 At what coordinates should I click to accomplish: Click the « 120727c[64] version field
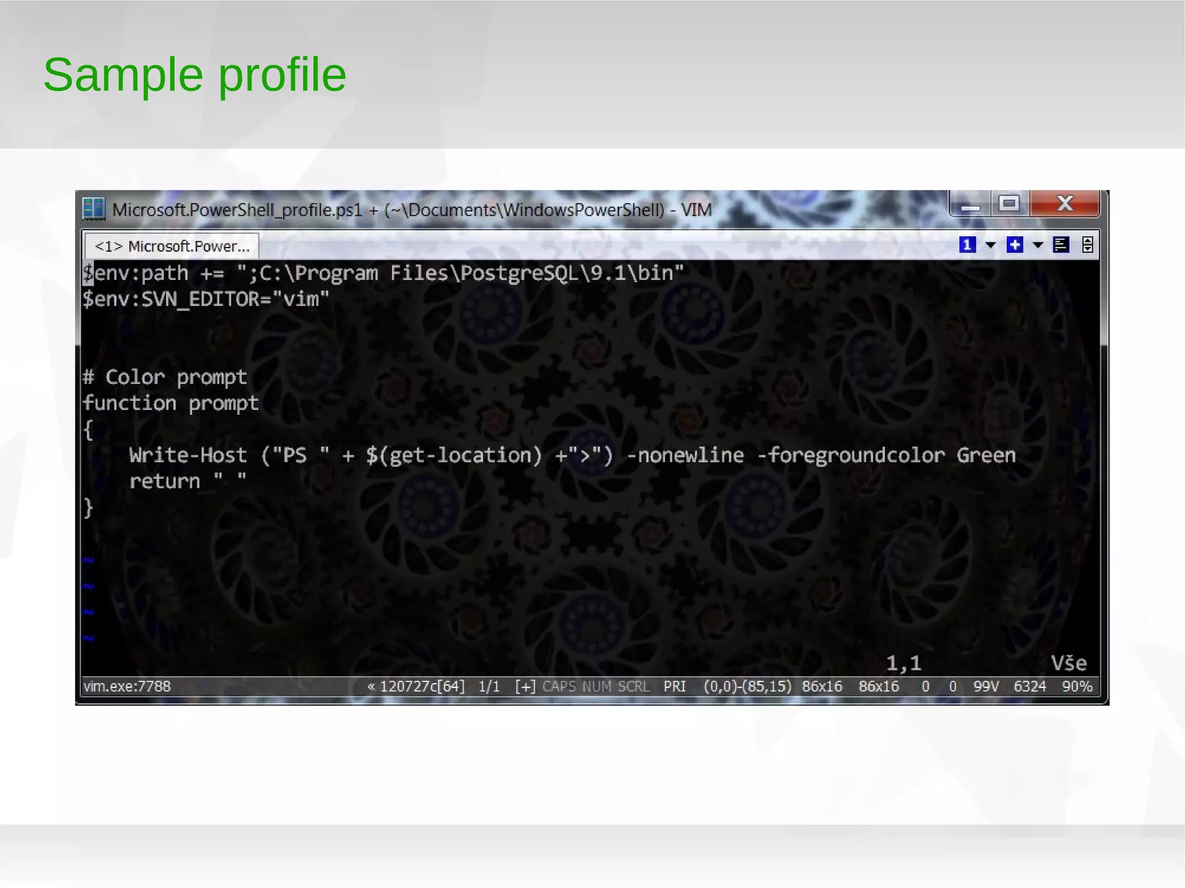pyautogui.click(x=416, y=686)
